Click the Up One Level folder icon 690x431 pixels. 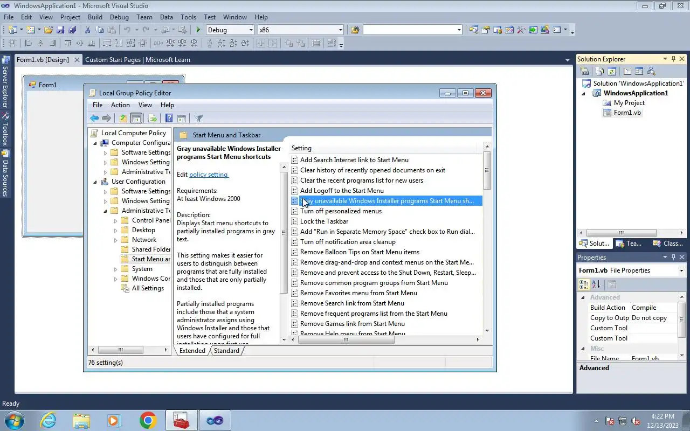coord(123,119)
